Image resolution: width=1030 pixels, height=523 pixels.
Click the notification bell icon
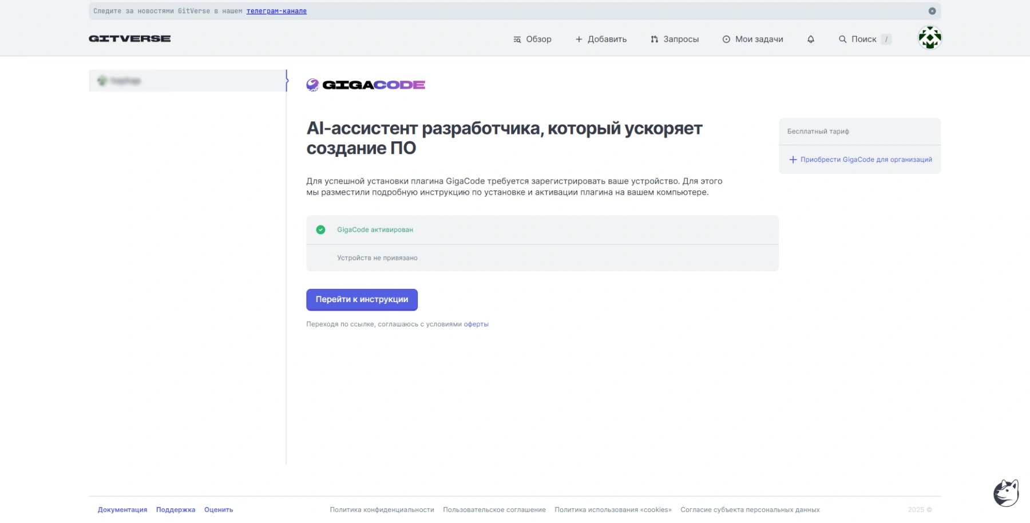click(x=810, y=39)
